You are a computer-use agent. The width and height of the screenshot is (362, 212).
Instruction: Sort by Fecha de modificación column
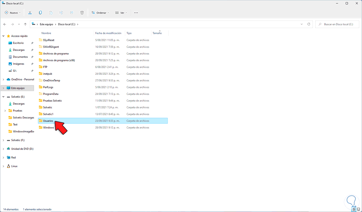click(x=109, y=33)
